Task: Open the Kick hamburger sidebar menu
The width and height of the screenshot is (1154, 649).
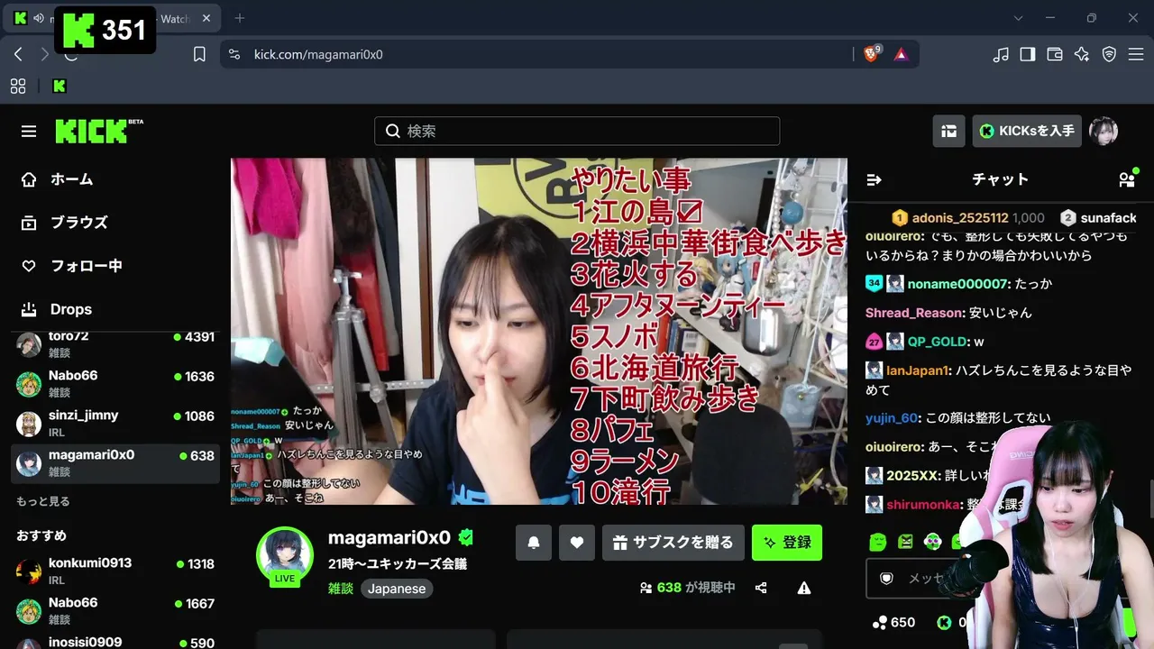Action: (29, 132)
